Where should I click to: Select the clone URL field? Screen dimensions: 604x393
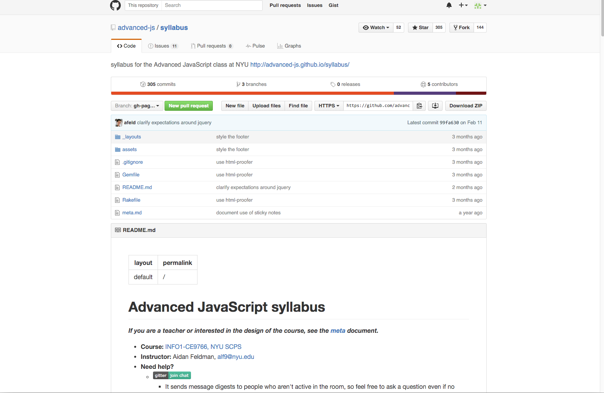tap(378, 106)
